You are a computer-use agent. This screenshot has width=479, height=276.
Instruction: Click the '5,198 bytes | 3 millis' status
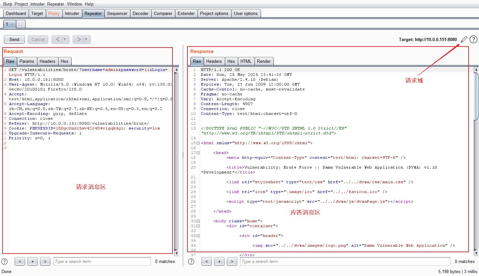tap(458, 271)
